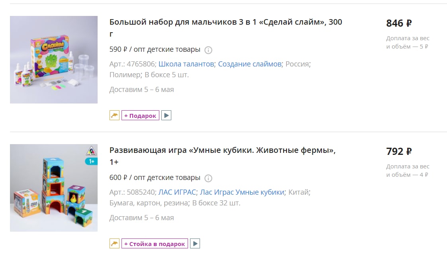Play video for smart cubes game
The width and height of the screenshot is (447, 254).
(195, 244)
